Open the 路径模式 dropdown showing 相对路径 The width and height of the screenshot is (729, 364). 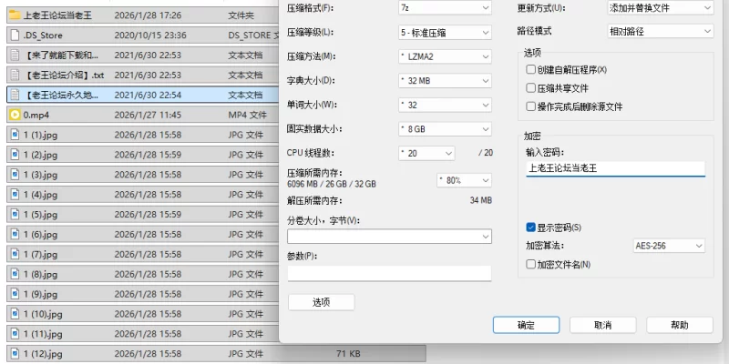pyautogui.click(x=660, y=32)
